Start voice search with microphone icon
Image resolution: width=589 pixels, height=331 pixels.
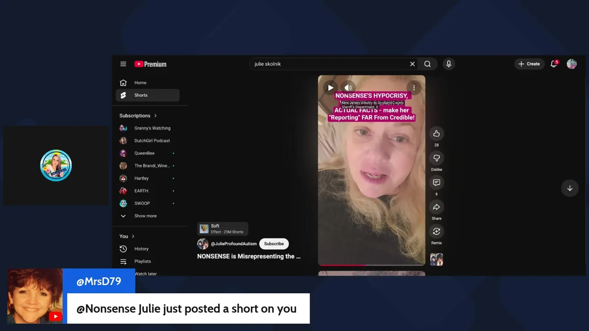coord(449,64)
